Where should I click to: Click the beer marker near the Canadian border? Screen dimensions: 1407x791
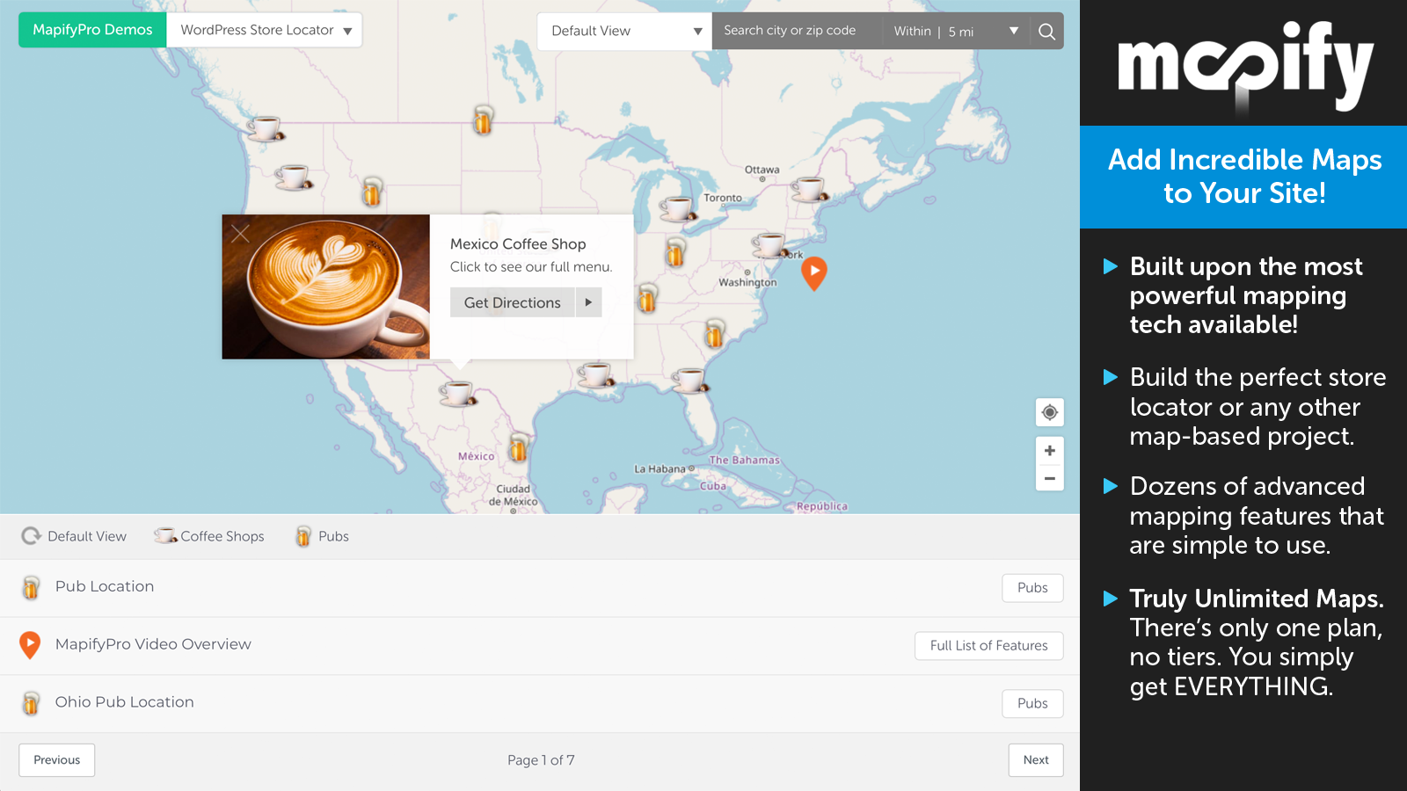pyautogui.click(x=483, y=120)
